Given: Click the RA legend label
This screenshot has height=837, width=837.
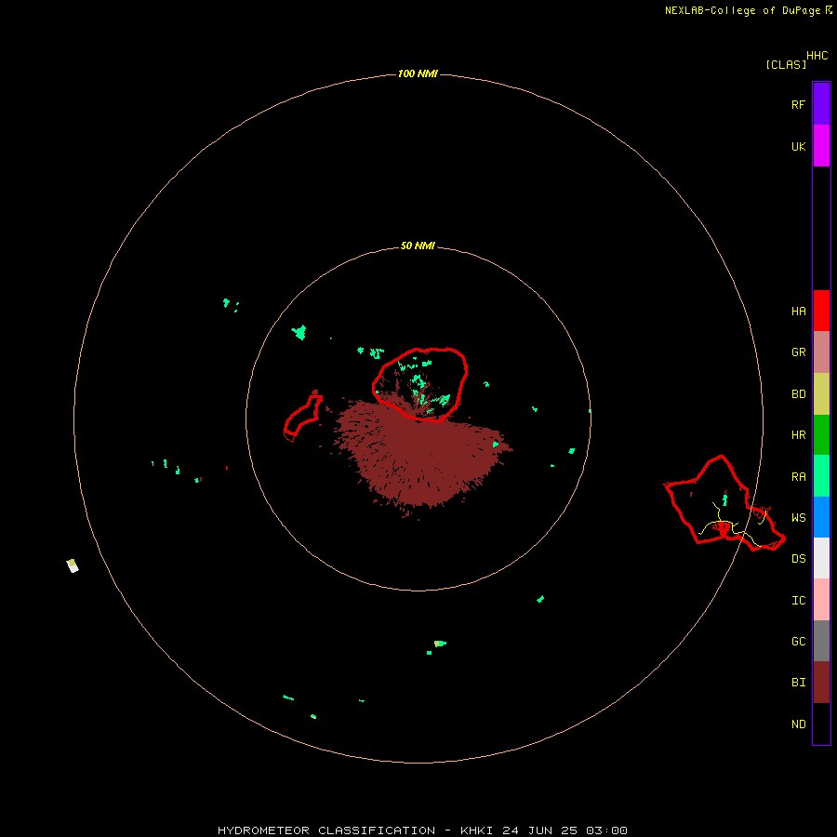Looking at the screenshot, I should 798,477.
